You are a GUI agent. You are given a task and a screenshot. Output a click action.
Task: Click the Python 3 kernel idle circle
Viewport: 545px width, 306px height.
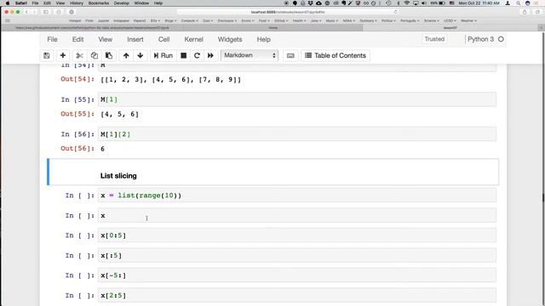point(501,39)
